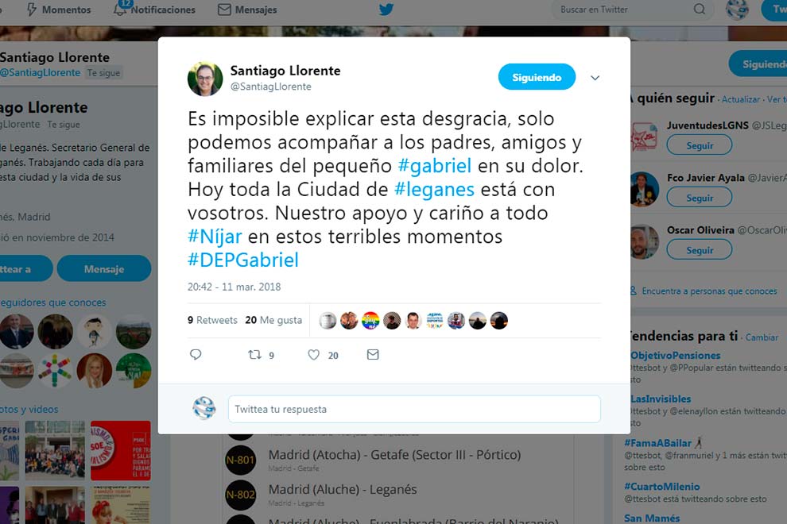Click the #DEPGabriel hashtag link
Image resolution: width=787 pixels, height=524 pixels.
coord(243,260)
